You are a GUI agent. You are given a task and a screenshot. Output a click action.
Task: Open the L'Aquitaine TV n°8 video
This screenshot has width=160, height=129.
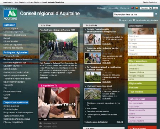click(x=50, y=123)
